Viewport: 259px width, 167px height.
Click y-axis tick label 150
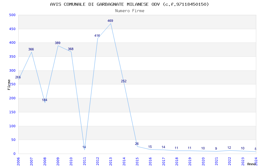pyautogui.click(x=12, y=112)
